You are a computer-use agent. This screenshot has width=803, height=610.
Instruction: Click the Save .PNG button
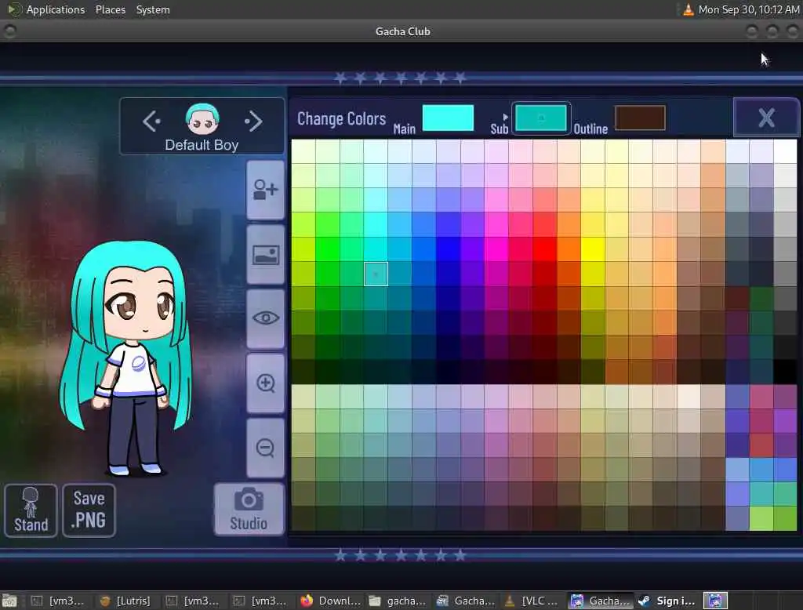coord(89,510)
